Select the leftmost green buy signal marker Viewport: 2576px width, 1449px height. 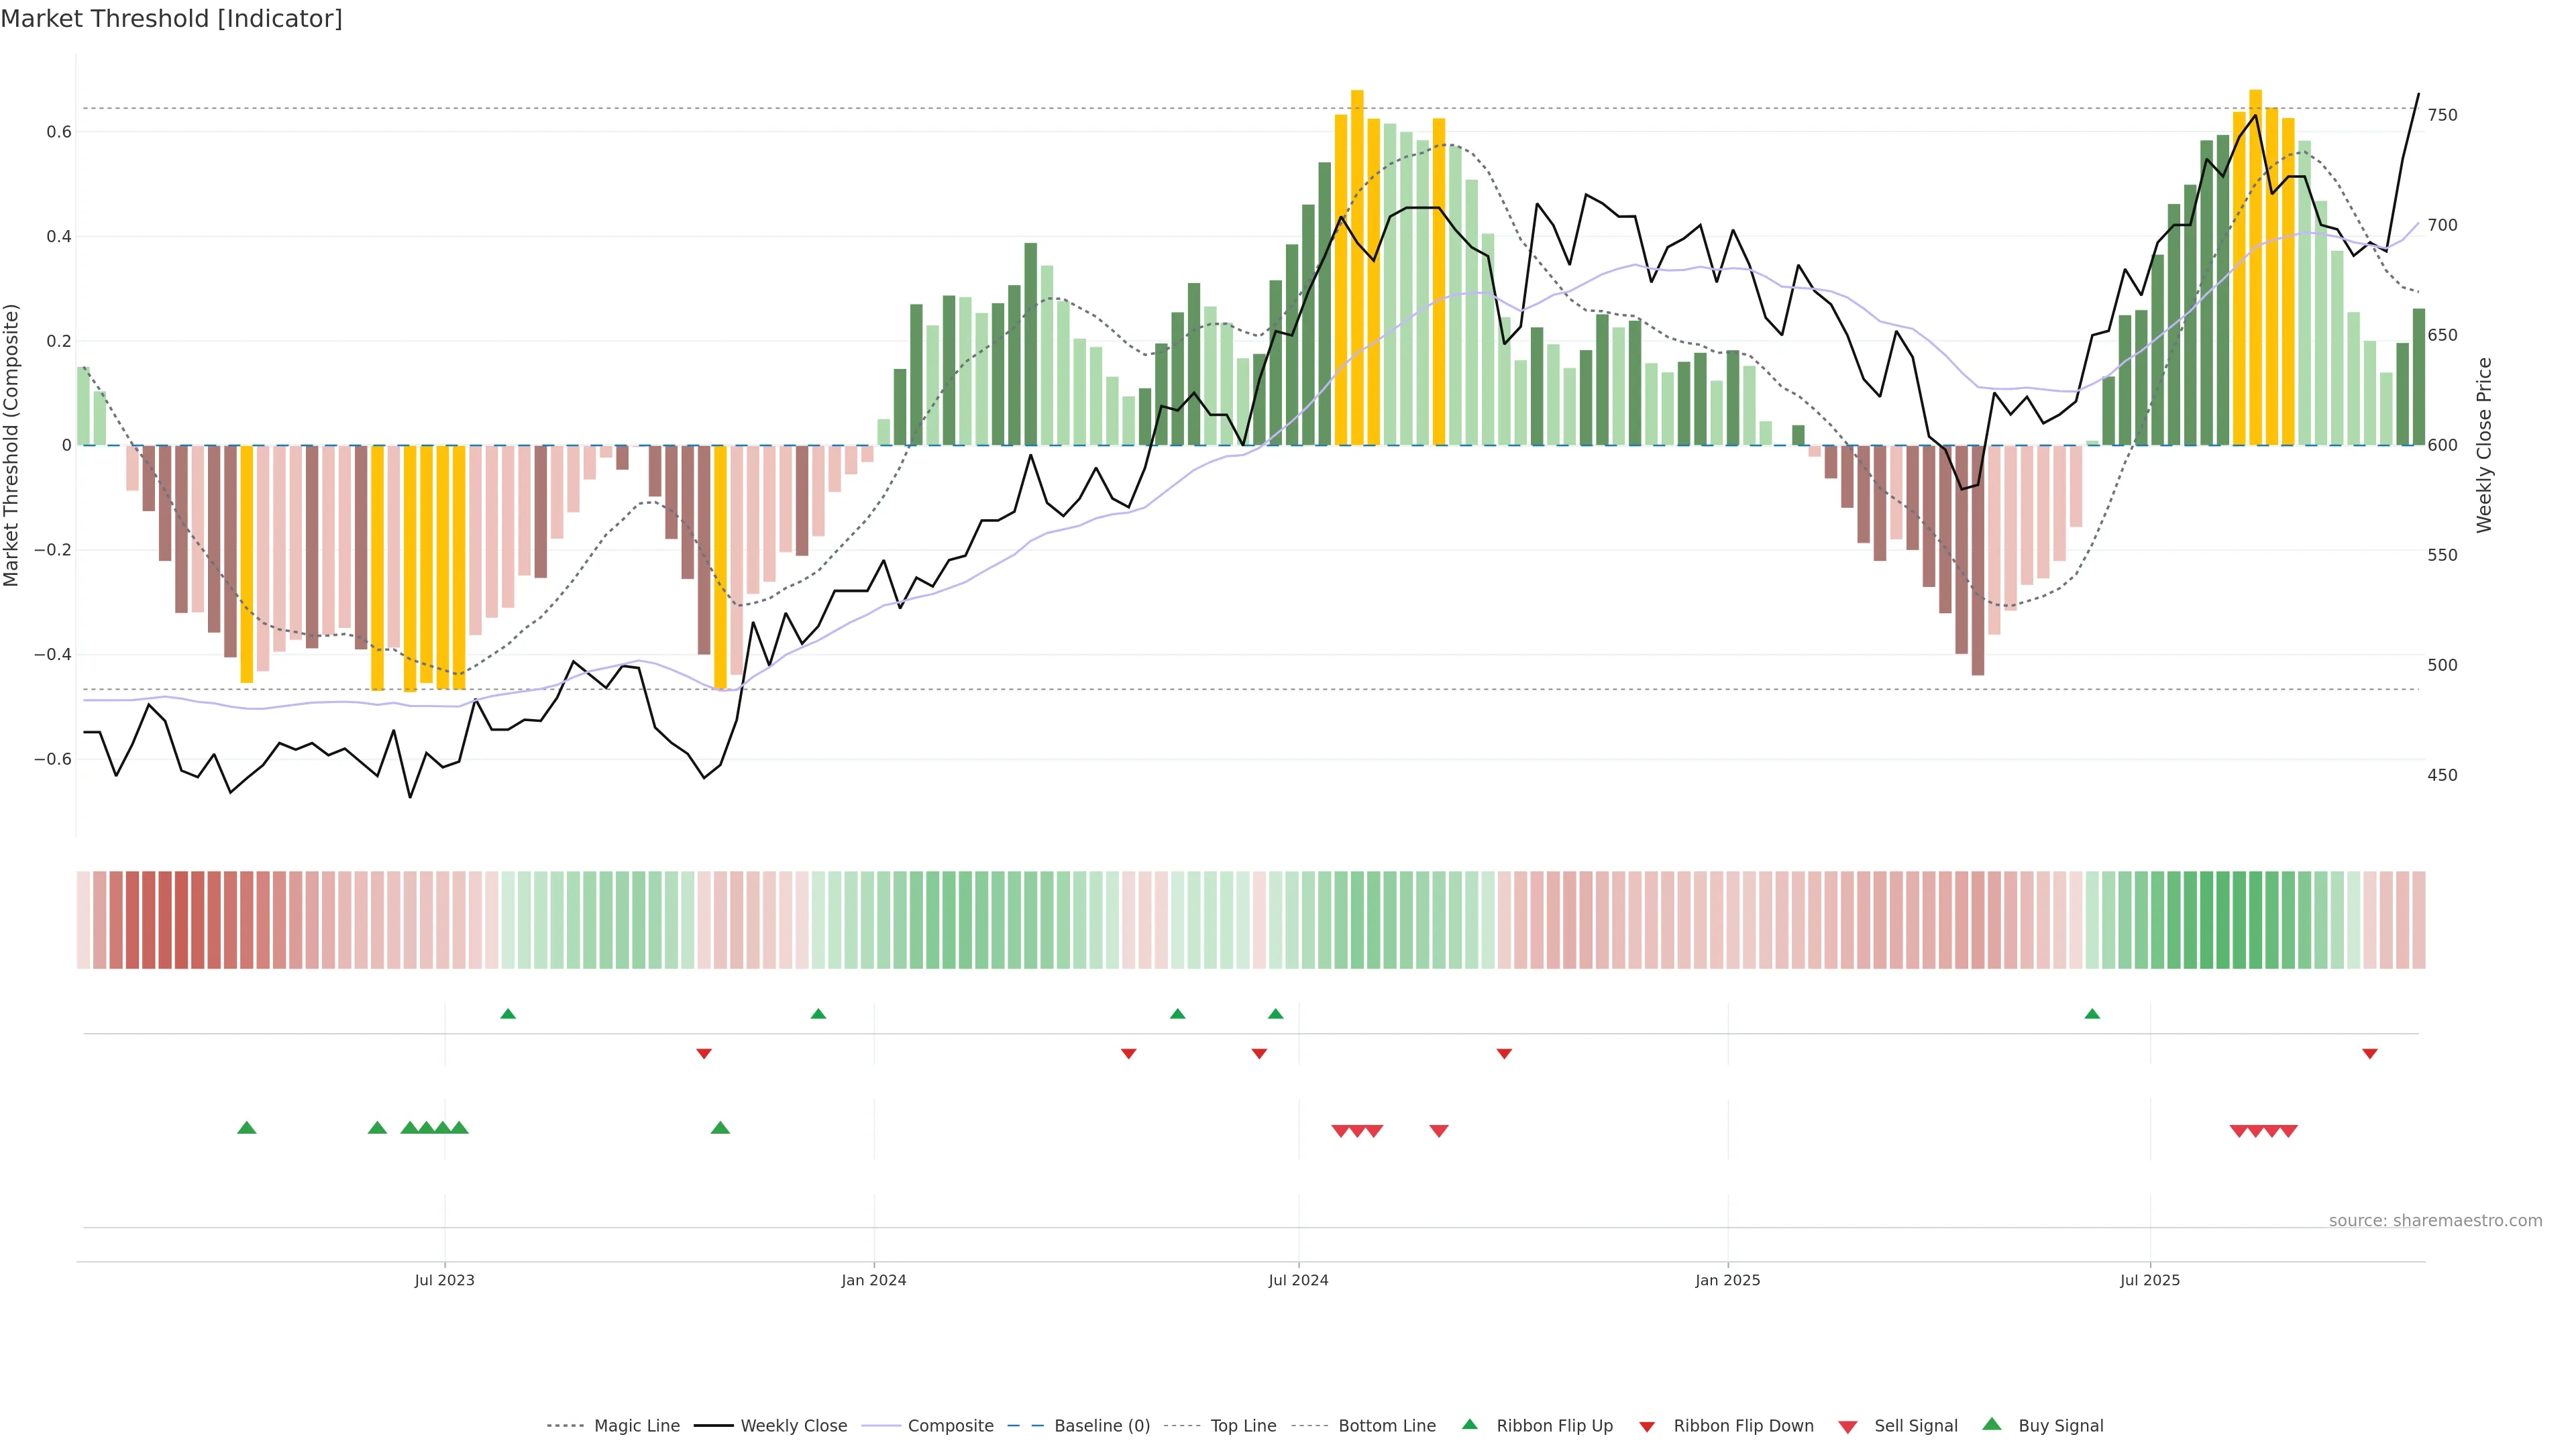[x=247, y=1128]
